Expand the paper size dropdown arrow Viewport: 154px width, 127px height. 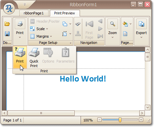70,34
